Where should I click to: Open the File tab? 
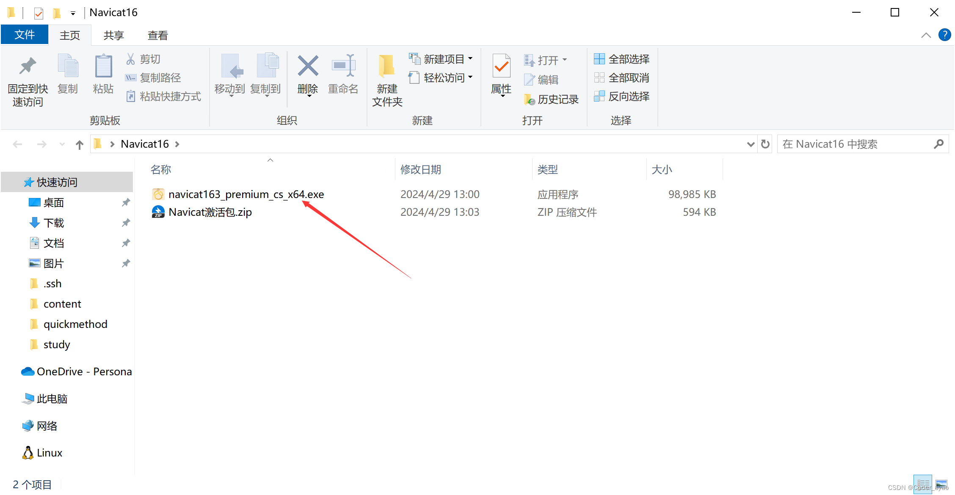coord(25,35)
